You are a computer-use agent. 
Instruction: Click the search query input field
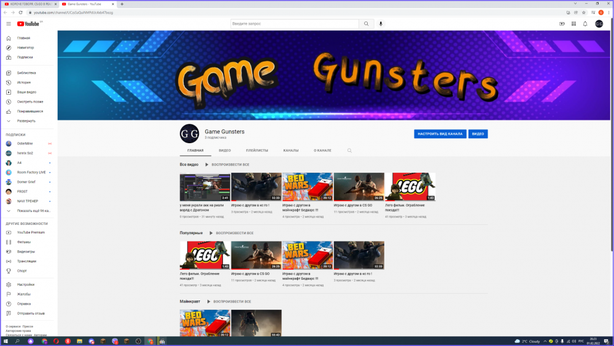(295, 24)
